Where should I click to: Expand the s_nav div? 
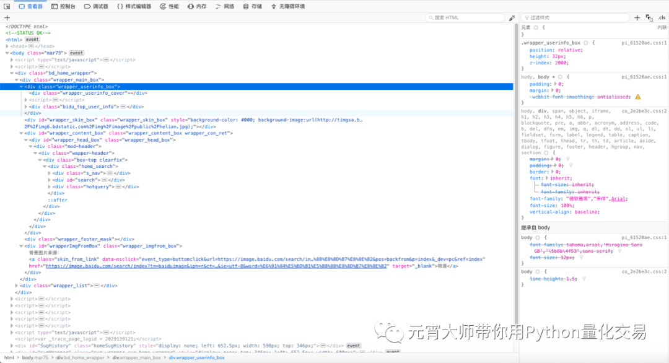point(50,173)
